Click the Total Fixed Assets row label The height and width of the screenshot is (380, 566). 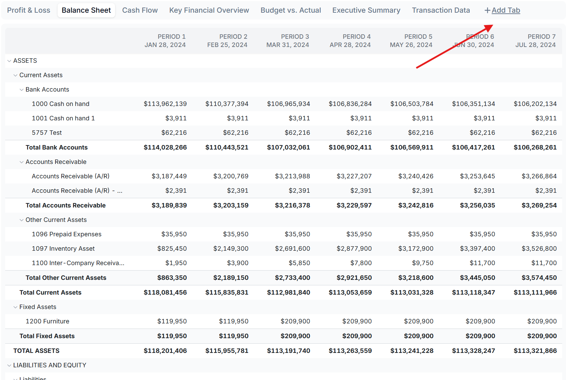(47, 336)
